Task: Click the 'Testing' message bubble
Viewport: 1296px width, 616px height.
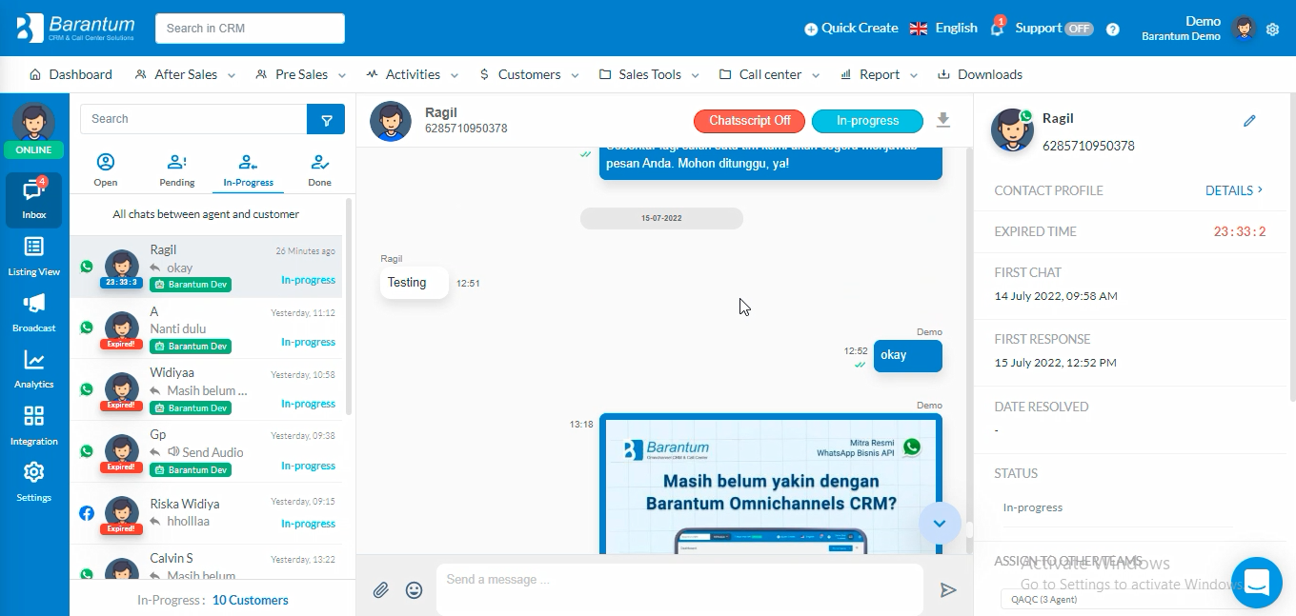Action: (x=415, y=283)
